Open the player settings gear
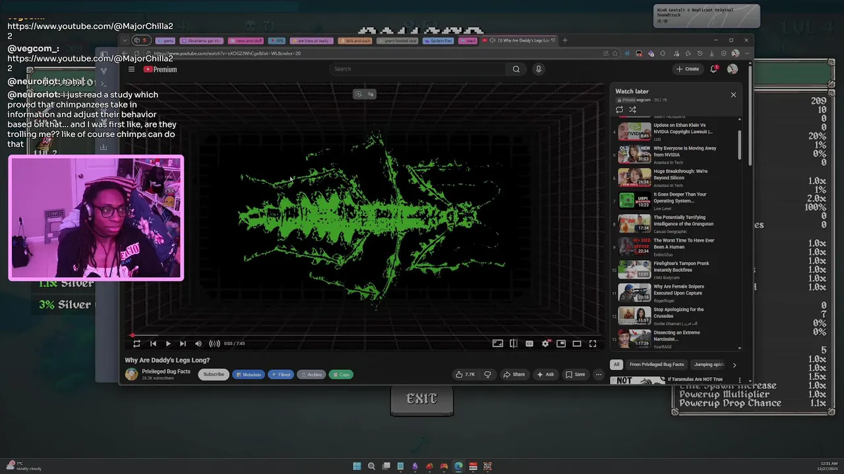The width and height of the screenshot is (844, 474). (545, 344)
